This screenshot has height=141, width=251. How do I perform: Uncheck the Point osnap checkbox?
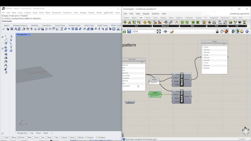(x=18, y=137)
